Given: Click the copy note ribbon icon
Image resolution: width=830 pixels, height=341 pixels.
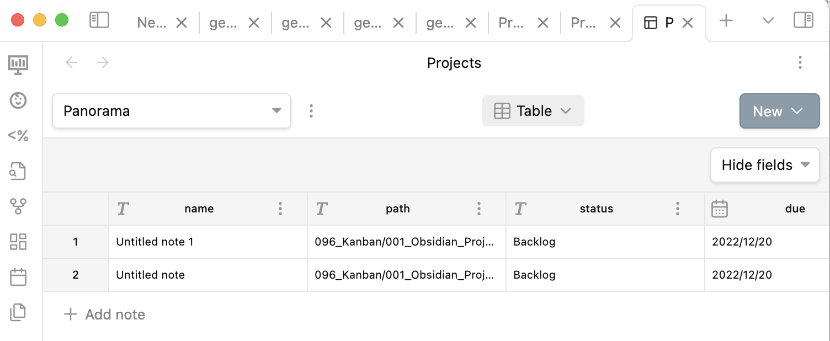Looking at the screenshot, I should tap(18, 312).
